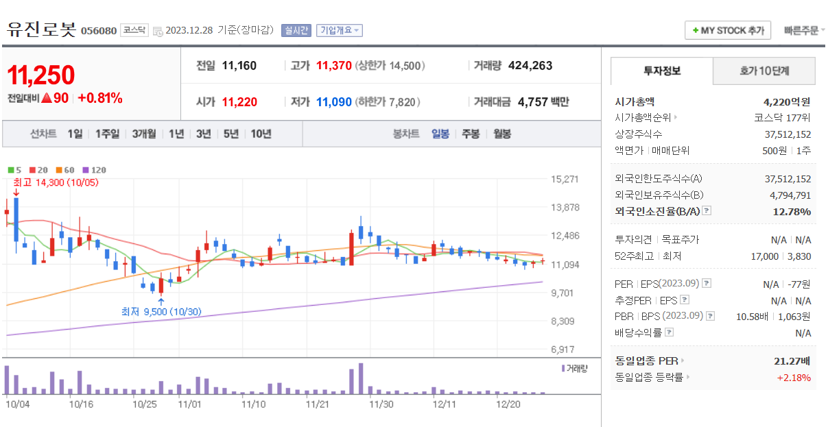Click the stock code 056080

click(x=99, y=31)
